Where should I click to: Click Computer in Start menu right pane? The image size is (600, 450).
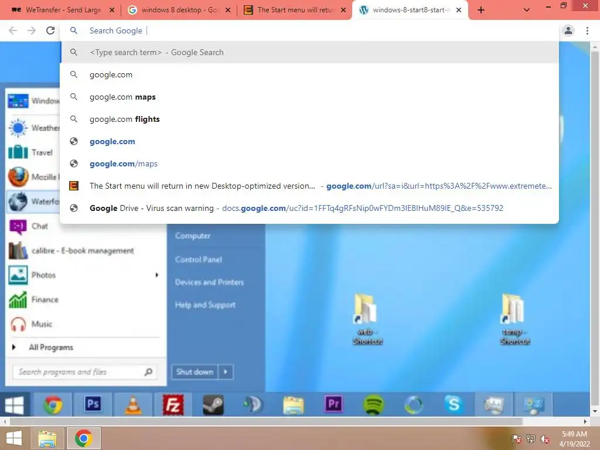point(193,236)
